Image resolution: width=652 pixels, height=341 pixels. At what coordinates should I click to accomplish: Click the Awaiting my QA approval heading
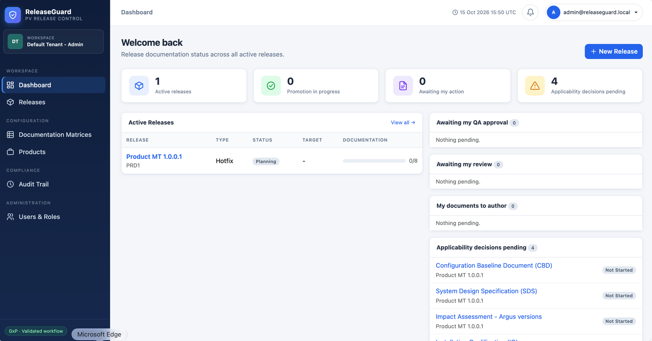click(472, 122)
